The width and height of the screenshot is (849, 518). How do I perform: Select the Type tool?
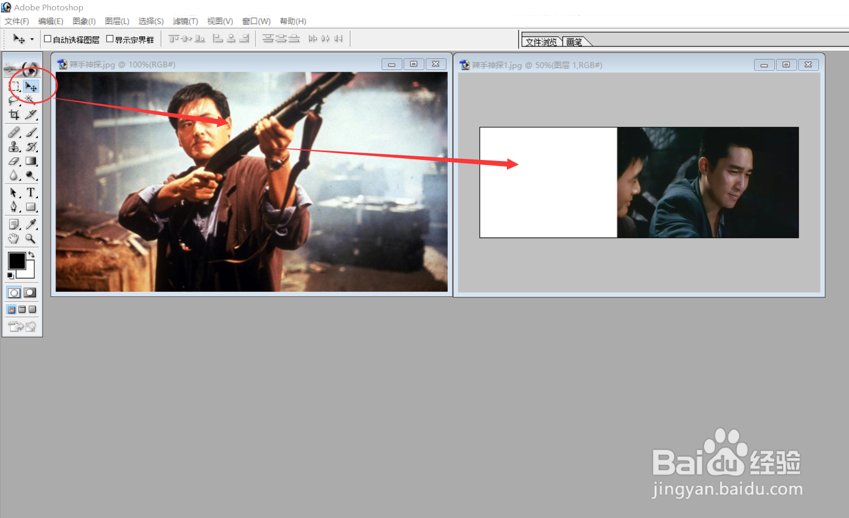(31, 193)
